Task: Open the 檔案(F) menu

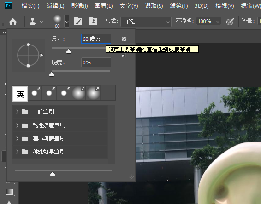Action: 30,6
